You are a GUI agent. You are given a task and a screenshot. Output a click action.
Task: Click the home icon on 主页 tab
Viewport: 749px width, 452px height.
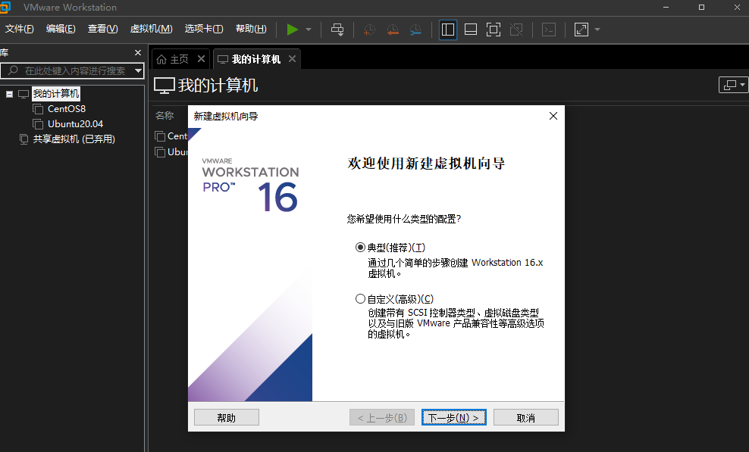click(161, 59)
